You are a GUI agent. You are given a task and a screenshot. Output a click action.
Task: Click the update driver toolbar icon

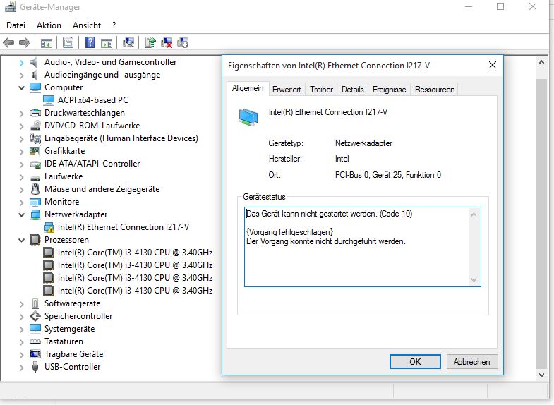coord(150,42)
